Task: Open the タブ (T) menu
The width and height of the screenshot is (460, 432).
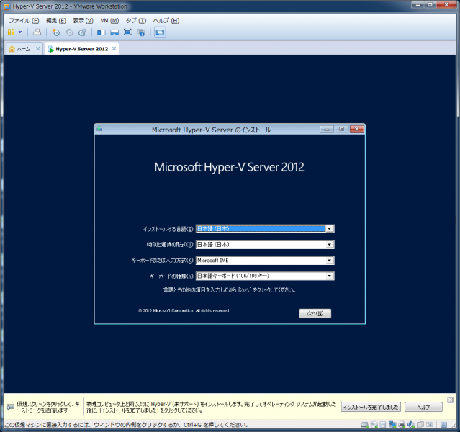Action: [x=136, y=21]
